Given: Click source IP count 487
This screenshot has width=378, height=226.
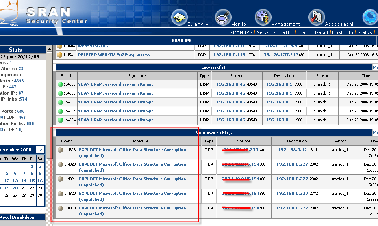Looking at the screenshot, I should [13, 87].
